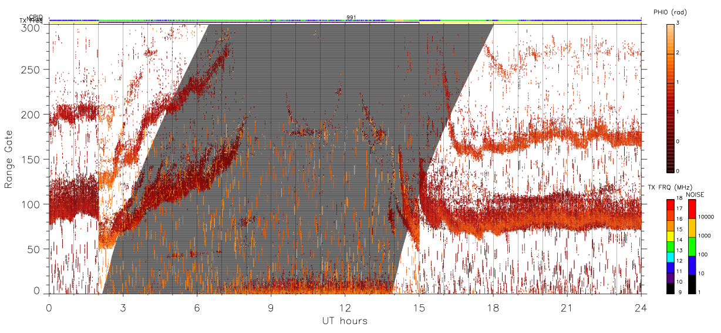Click the 991 label above the plot
The image size is (721, 333).
pyautogui.click(x=351, y=18)
